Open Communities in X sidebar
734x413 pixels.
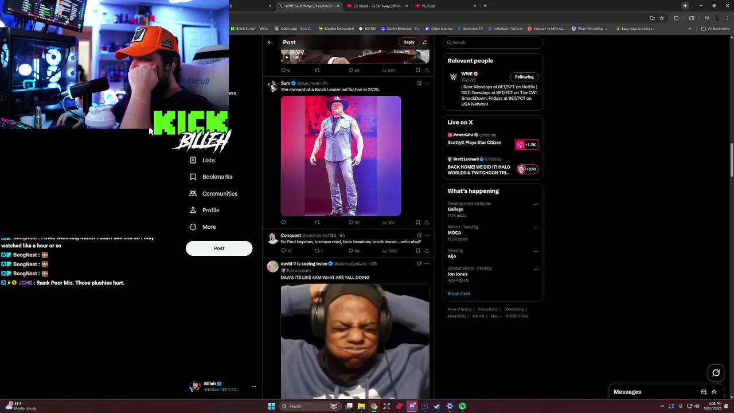[x=213, y=193]
